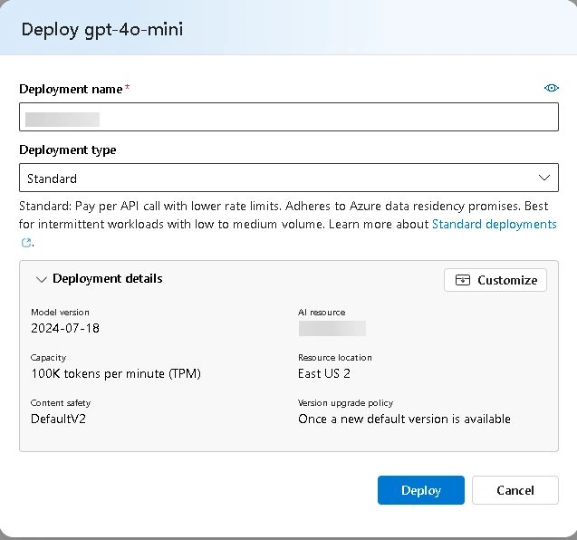Click the Version upgrade policy label

345,403
